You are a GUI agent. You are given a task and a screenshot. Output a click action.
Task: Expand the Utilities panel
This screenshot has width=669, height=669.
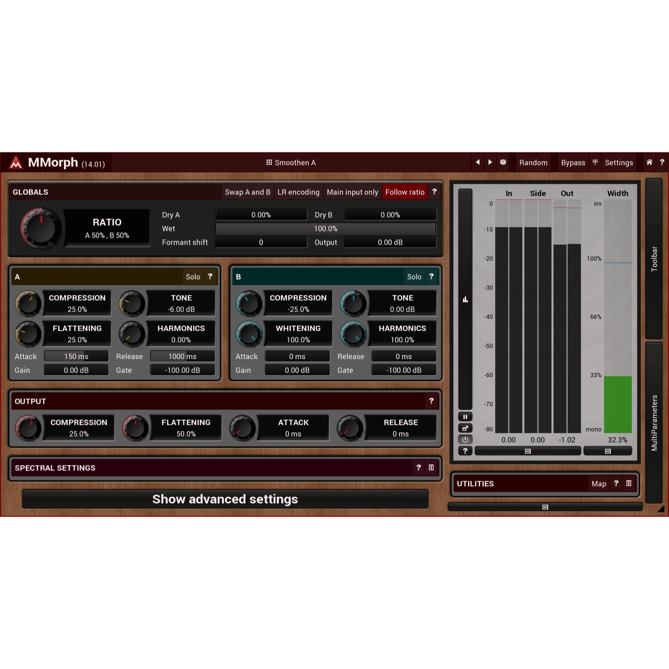pyautogui.click(x=629, y=483)
